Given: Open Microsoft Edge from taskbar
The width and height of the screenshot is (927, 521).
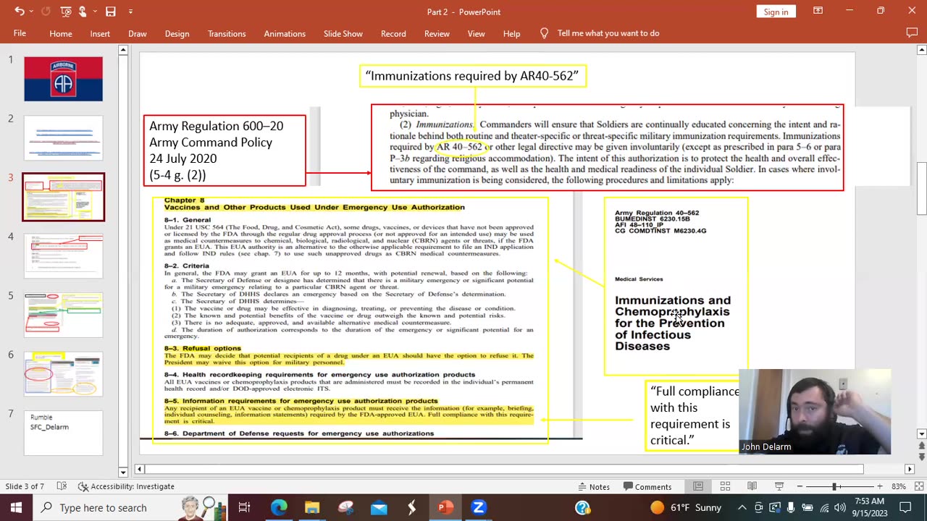Looking at the screenshot, I should click(279, 507).
